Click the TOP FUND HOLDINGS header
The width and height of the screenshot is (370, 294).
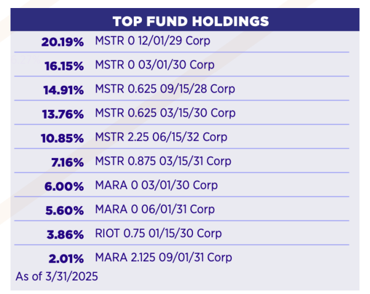click(x=191, y=21)
